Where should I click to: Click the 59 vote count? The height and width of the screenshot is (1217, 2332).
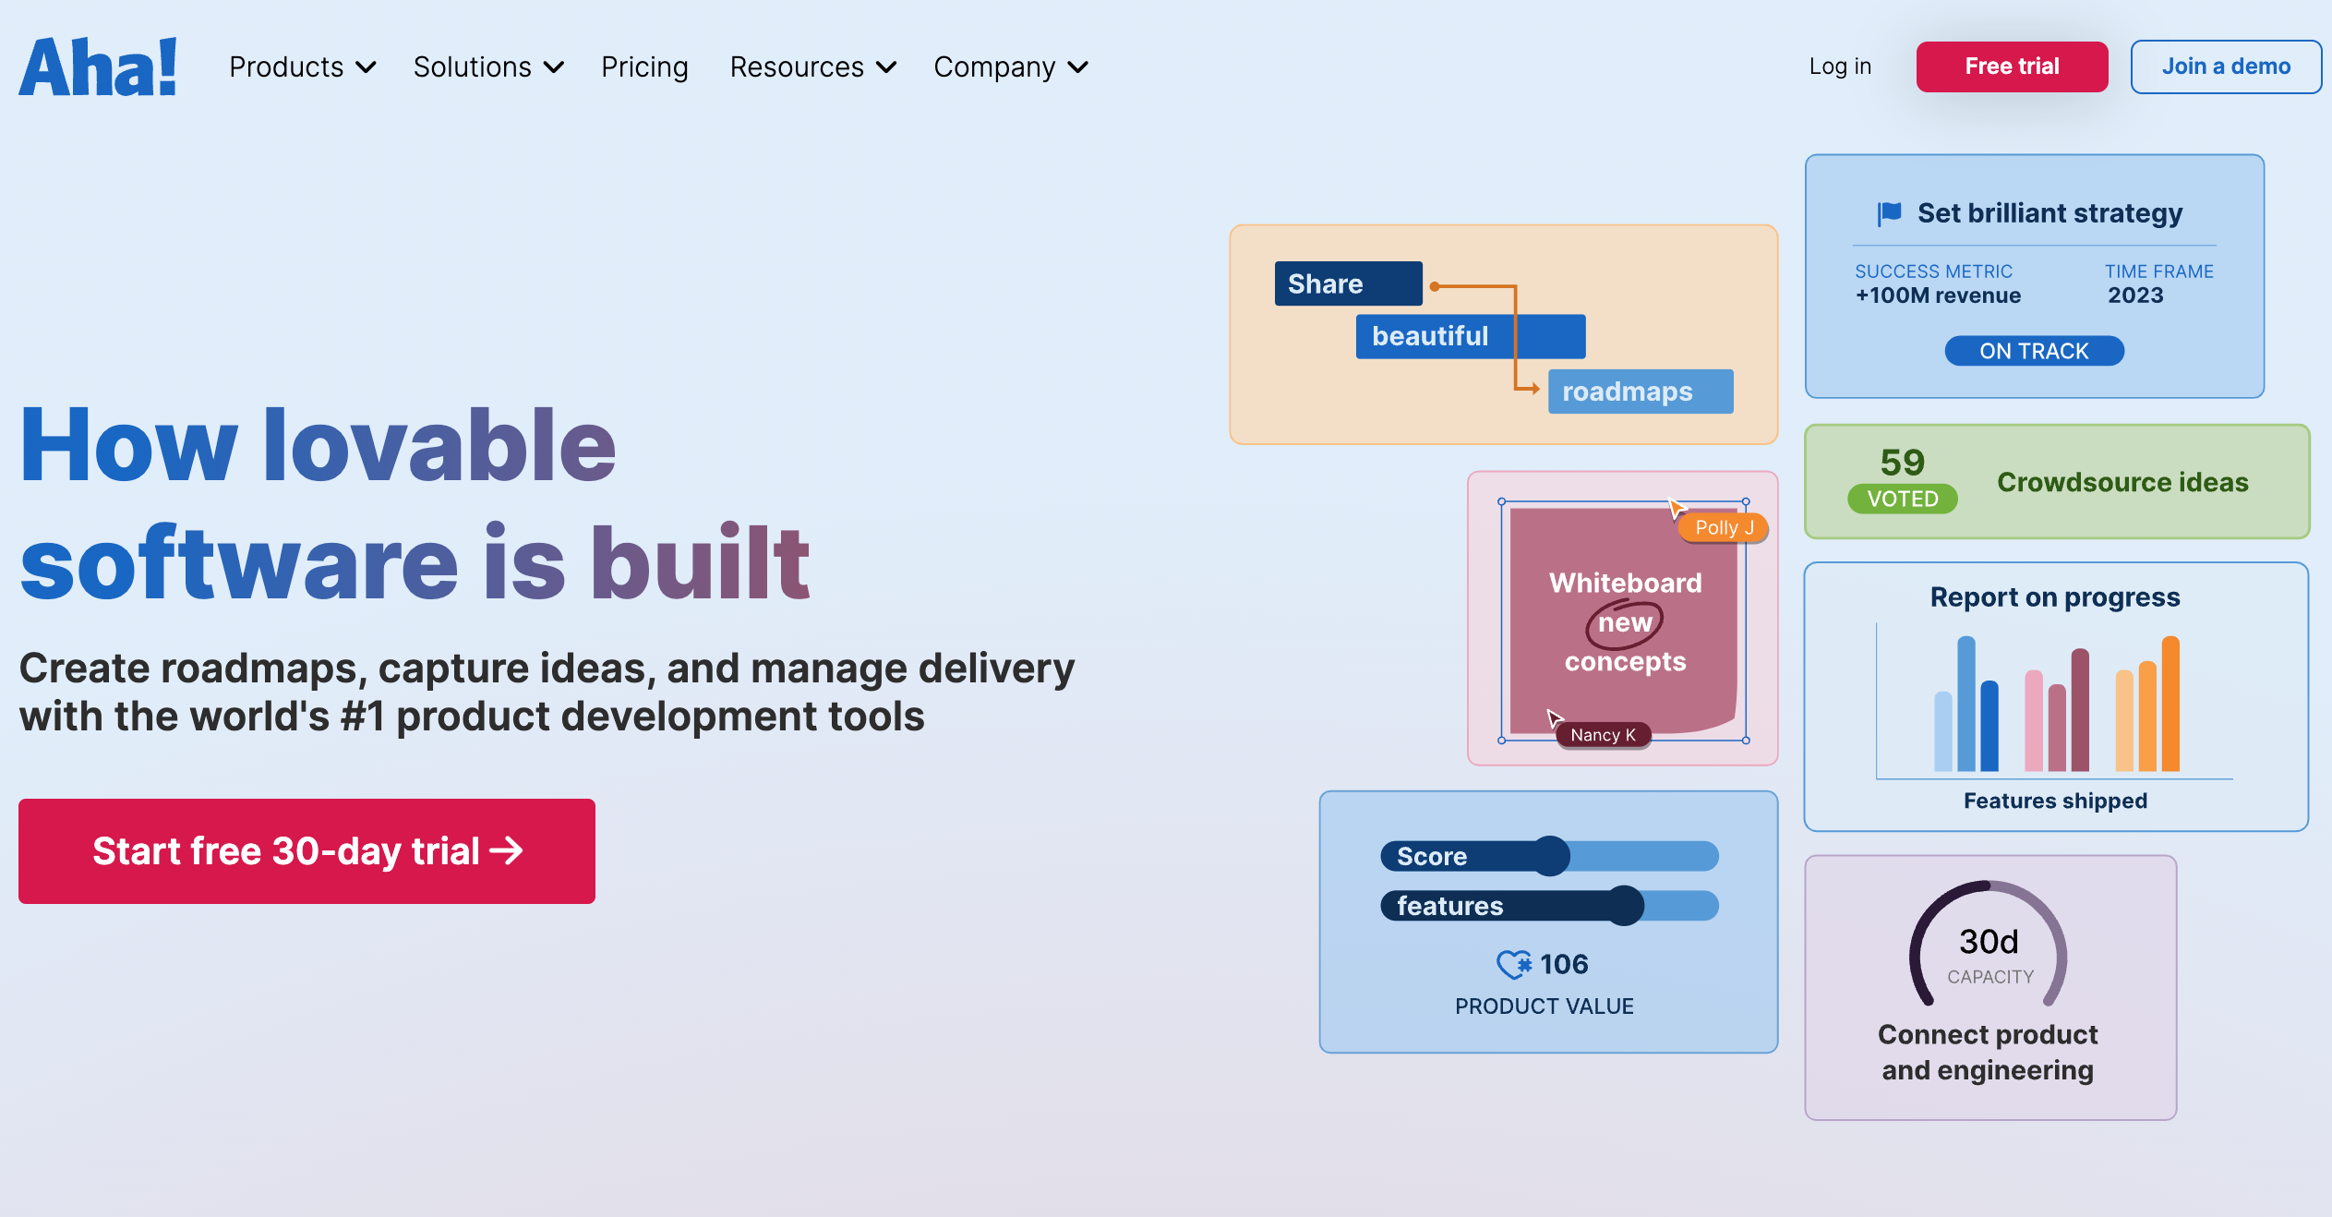1903,462
